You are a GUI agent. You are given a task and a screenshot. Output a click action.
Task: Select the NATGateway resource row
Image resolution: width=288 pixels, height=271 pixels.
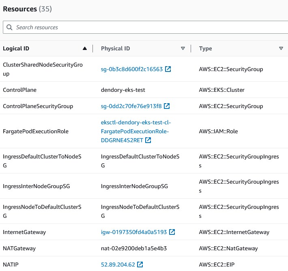coord(19,248)
